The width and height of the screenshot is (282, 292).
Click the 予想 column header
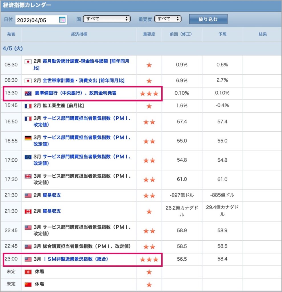point(222,34)
